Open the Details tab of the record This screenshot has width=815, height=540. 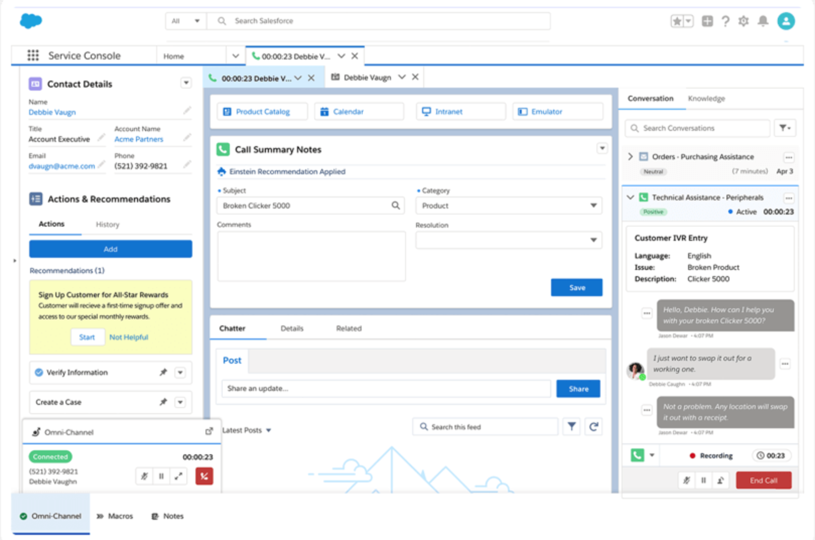coord(291,328)
